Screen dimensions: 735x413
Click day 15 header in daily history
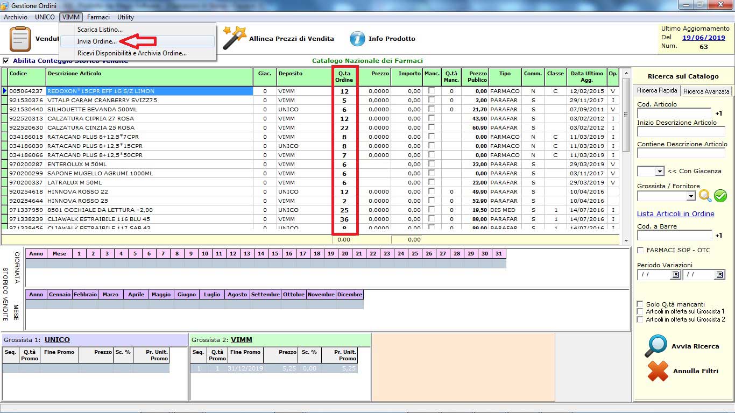tap(274, 254)
